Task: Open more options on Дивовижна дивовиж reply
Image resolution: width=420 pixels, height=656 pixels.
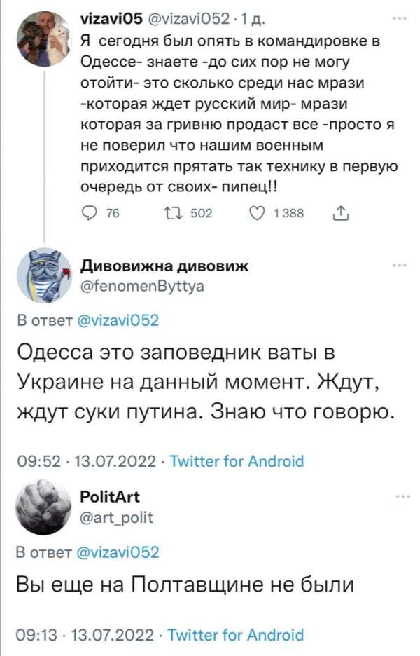Action: [x=400, y=265]
